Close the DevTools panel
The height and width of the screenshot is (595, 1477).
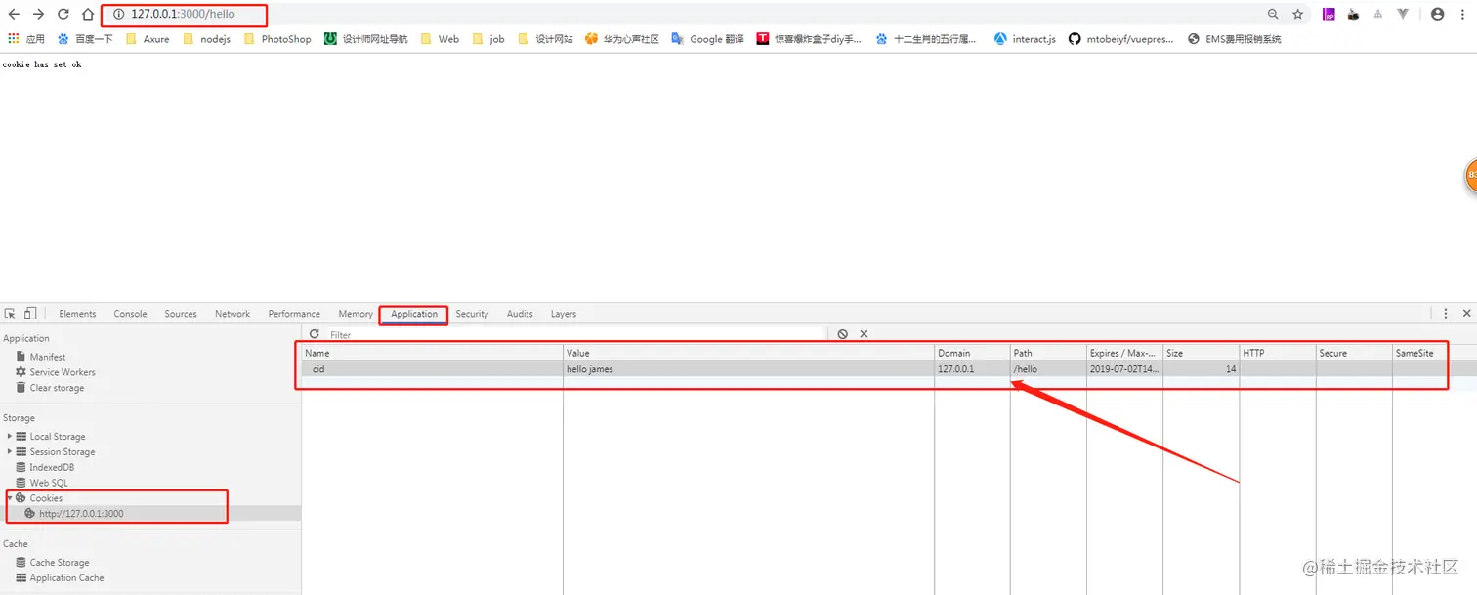click(1466, 314)
